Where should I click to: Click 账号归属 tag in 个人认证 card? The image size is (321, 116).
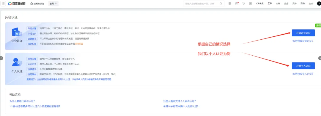coord(32,59)
